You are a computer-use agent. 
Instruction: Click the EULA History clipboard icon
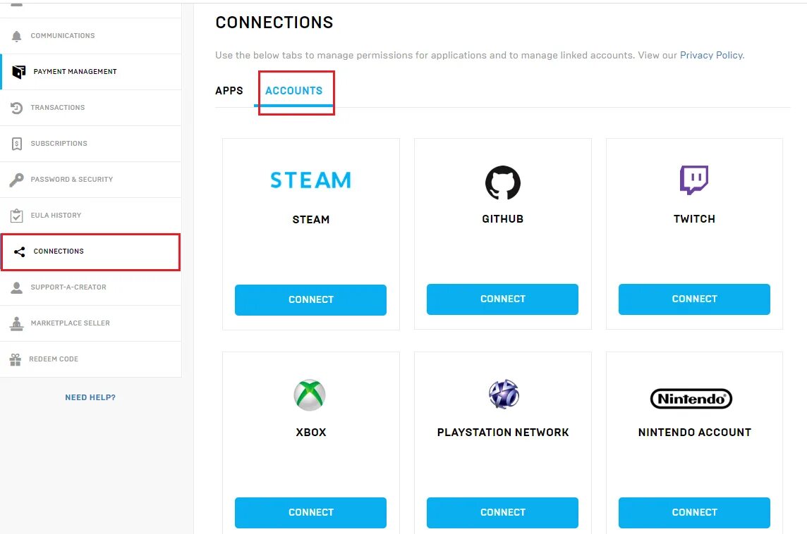pos(16,216)
